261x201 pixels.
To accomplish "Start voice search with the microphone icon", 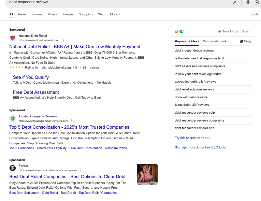I will 248,2.
